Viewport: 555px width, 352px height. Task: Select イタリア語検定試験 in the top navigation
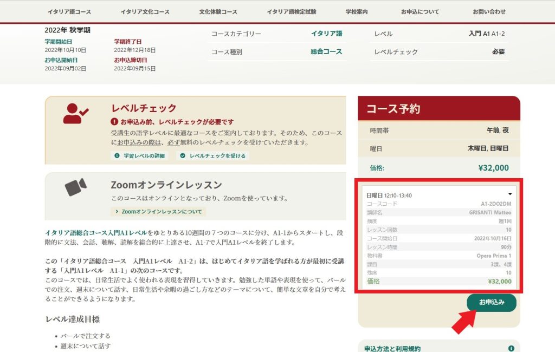[292, 11]
